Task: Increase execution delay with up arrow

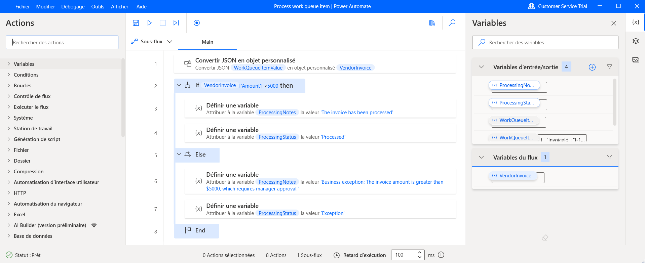Action: point(420,253)
